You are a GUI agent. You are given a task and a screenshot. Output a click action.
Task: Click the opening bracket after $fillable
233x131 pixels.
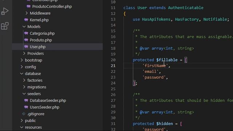tap(186, 60)
